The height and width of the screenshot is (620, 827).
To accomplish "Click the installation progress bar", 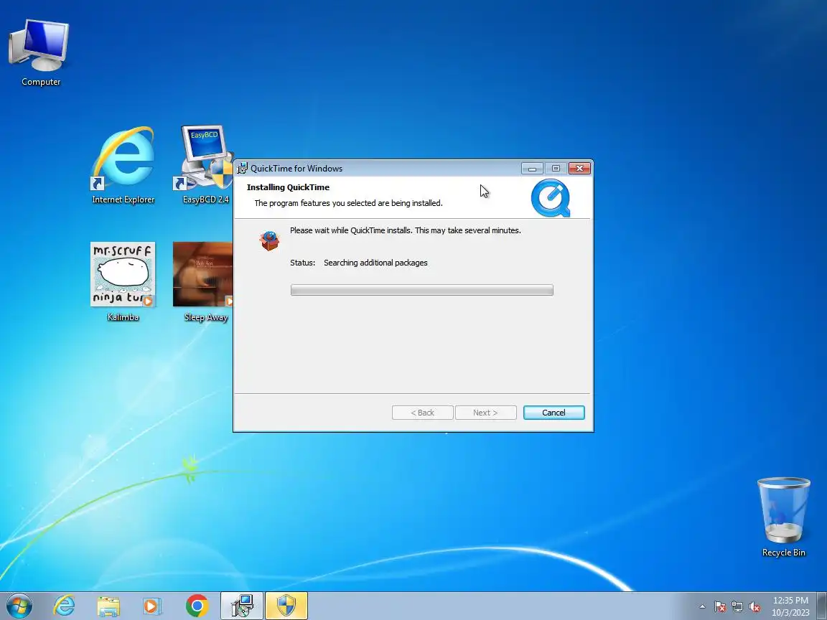I will [x=422, y=290].
